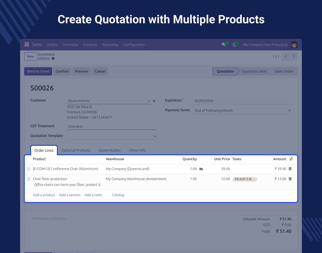Open customer record via arrow icon
Viewport: 322px width, 253px height.
click(x=154, y=101)
